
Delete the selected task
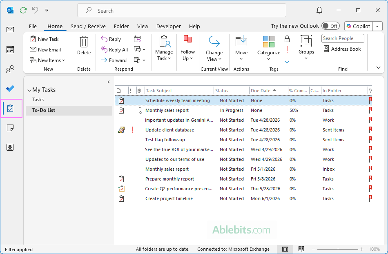84,46
